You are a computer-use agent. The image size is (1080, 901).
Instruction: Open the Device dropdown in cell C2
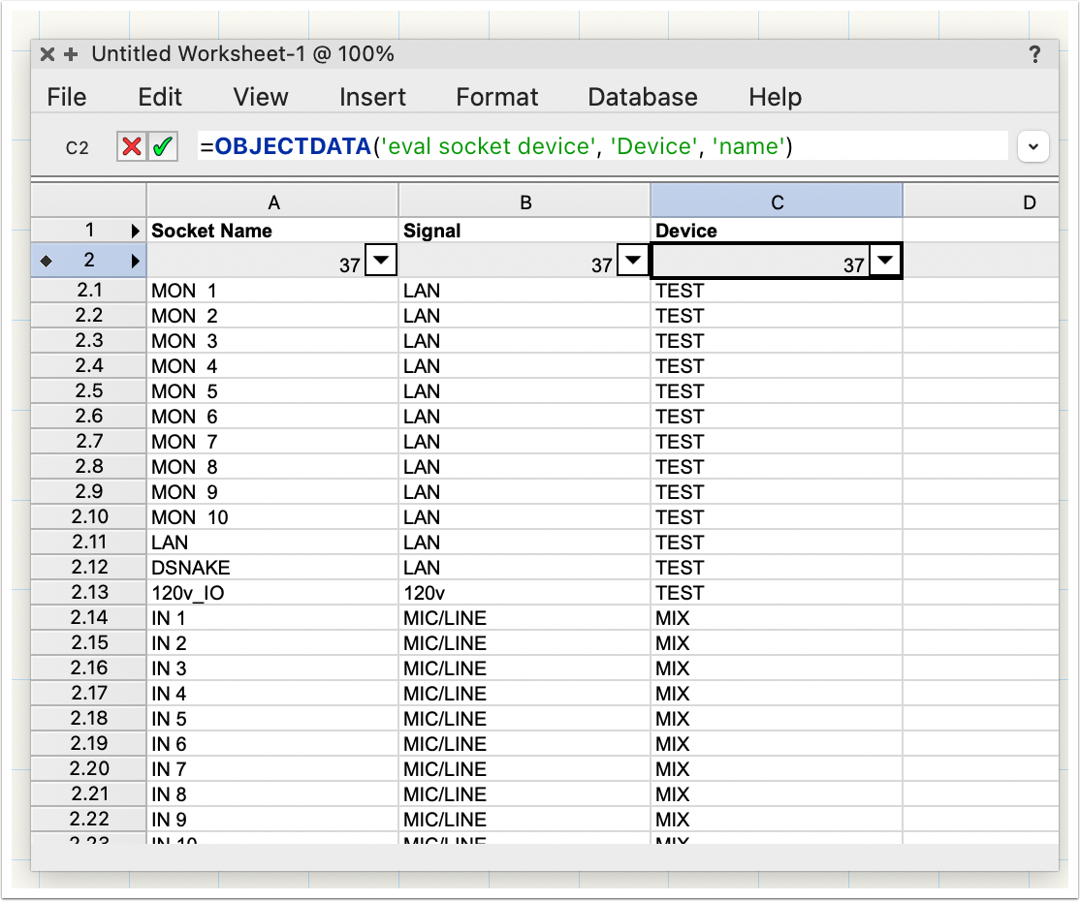[884, 260]
